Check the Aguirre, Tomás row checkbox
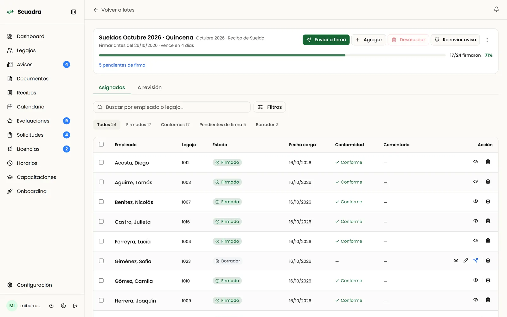Image resolution: width=507 pixels, height=317 pixels. coord(101,182)
